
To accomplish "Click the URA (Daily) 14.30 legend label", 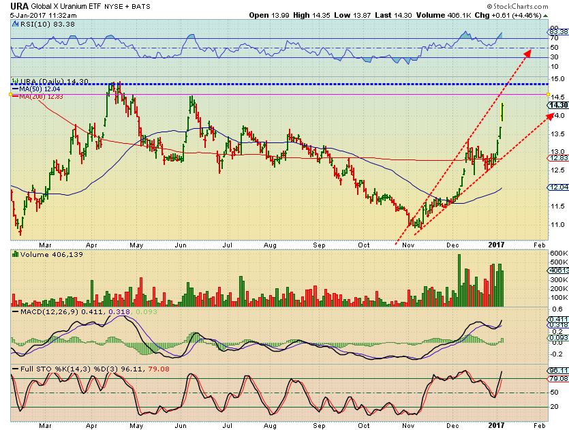I will pyautogui.click(x=54, y=81).
